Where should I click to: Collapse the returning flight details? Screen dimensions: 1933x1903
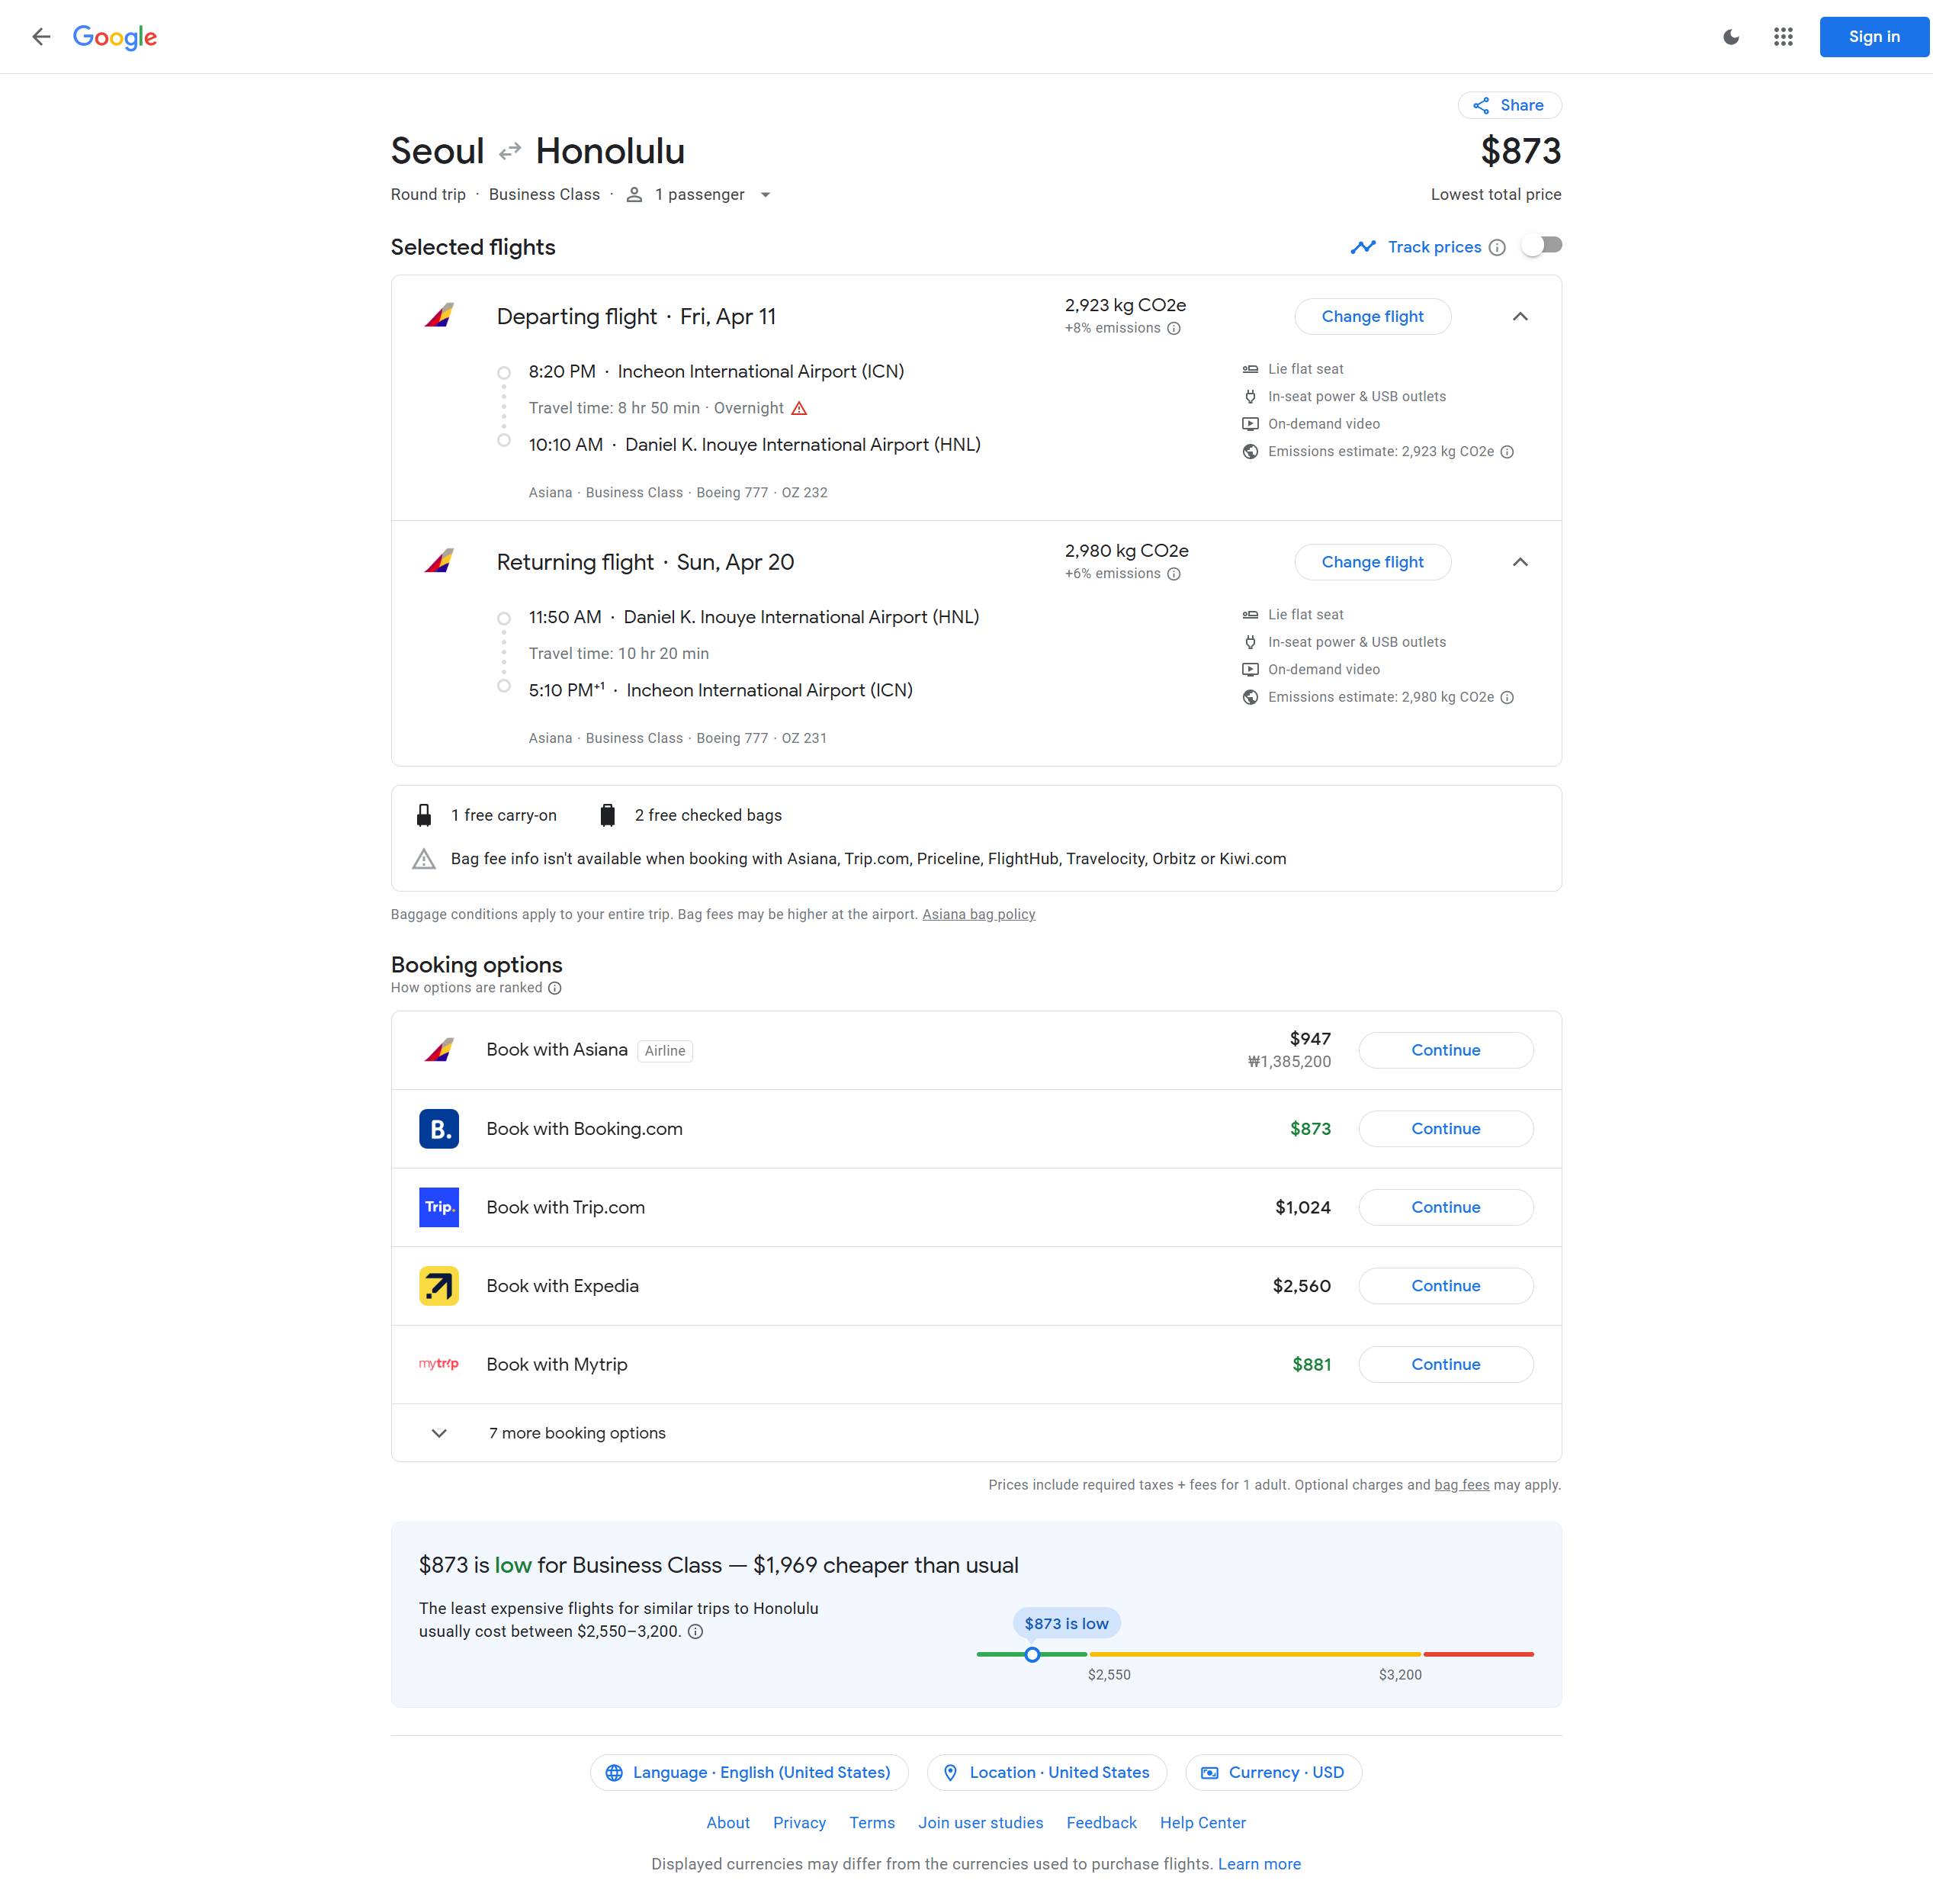tap(1520, 563)
